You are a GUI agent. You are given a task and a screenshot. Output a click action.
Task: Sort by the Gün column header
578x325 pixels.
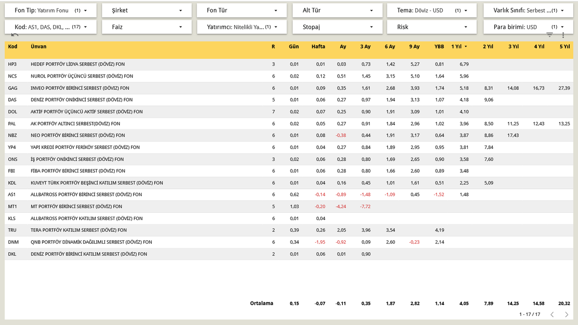click(x=294, y=47)
